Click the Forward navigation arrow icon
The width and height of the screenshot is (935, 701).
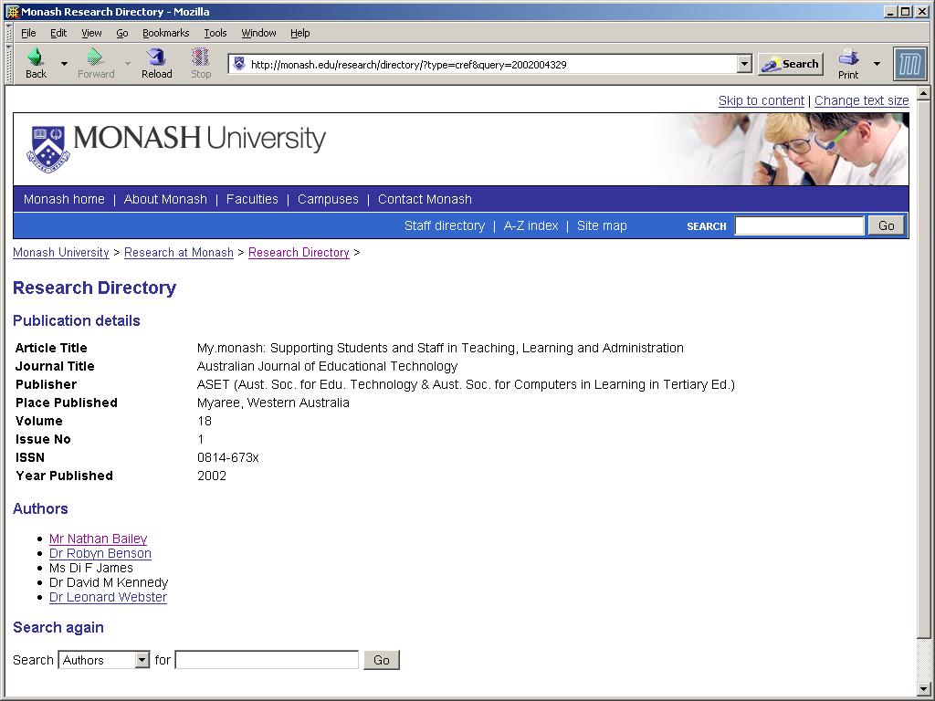[x=95, y=58]
